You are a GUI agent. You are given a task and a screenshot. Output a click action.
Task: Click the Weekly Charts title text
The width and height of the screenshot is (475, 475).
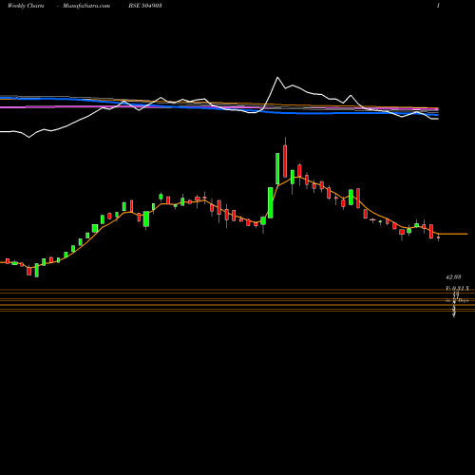point(26,6)
